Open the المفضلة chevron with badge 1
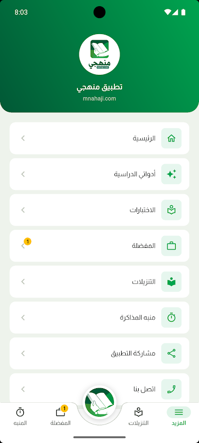199x443 pixels. 23,246
